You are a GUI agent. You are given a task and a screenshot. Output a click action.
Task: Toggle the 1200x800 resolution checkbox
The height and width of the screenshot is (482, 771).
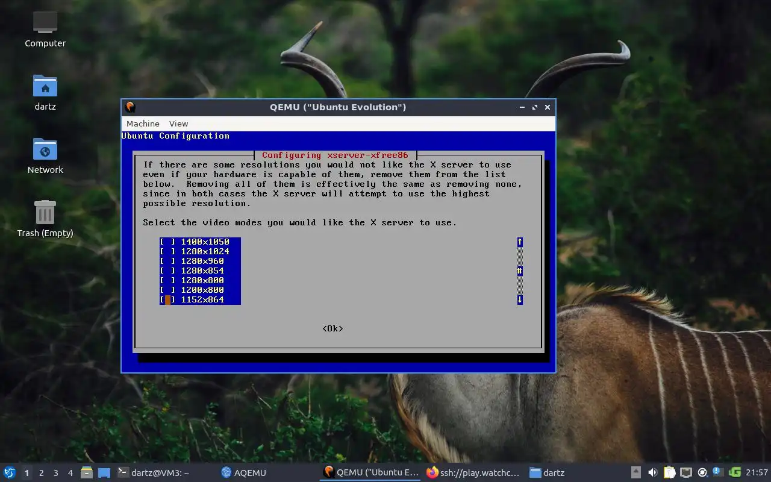(167, 290)
